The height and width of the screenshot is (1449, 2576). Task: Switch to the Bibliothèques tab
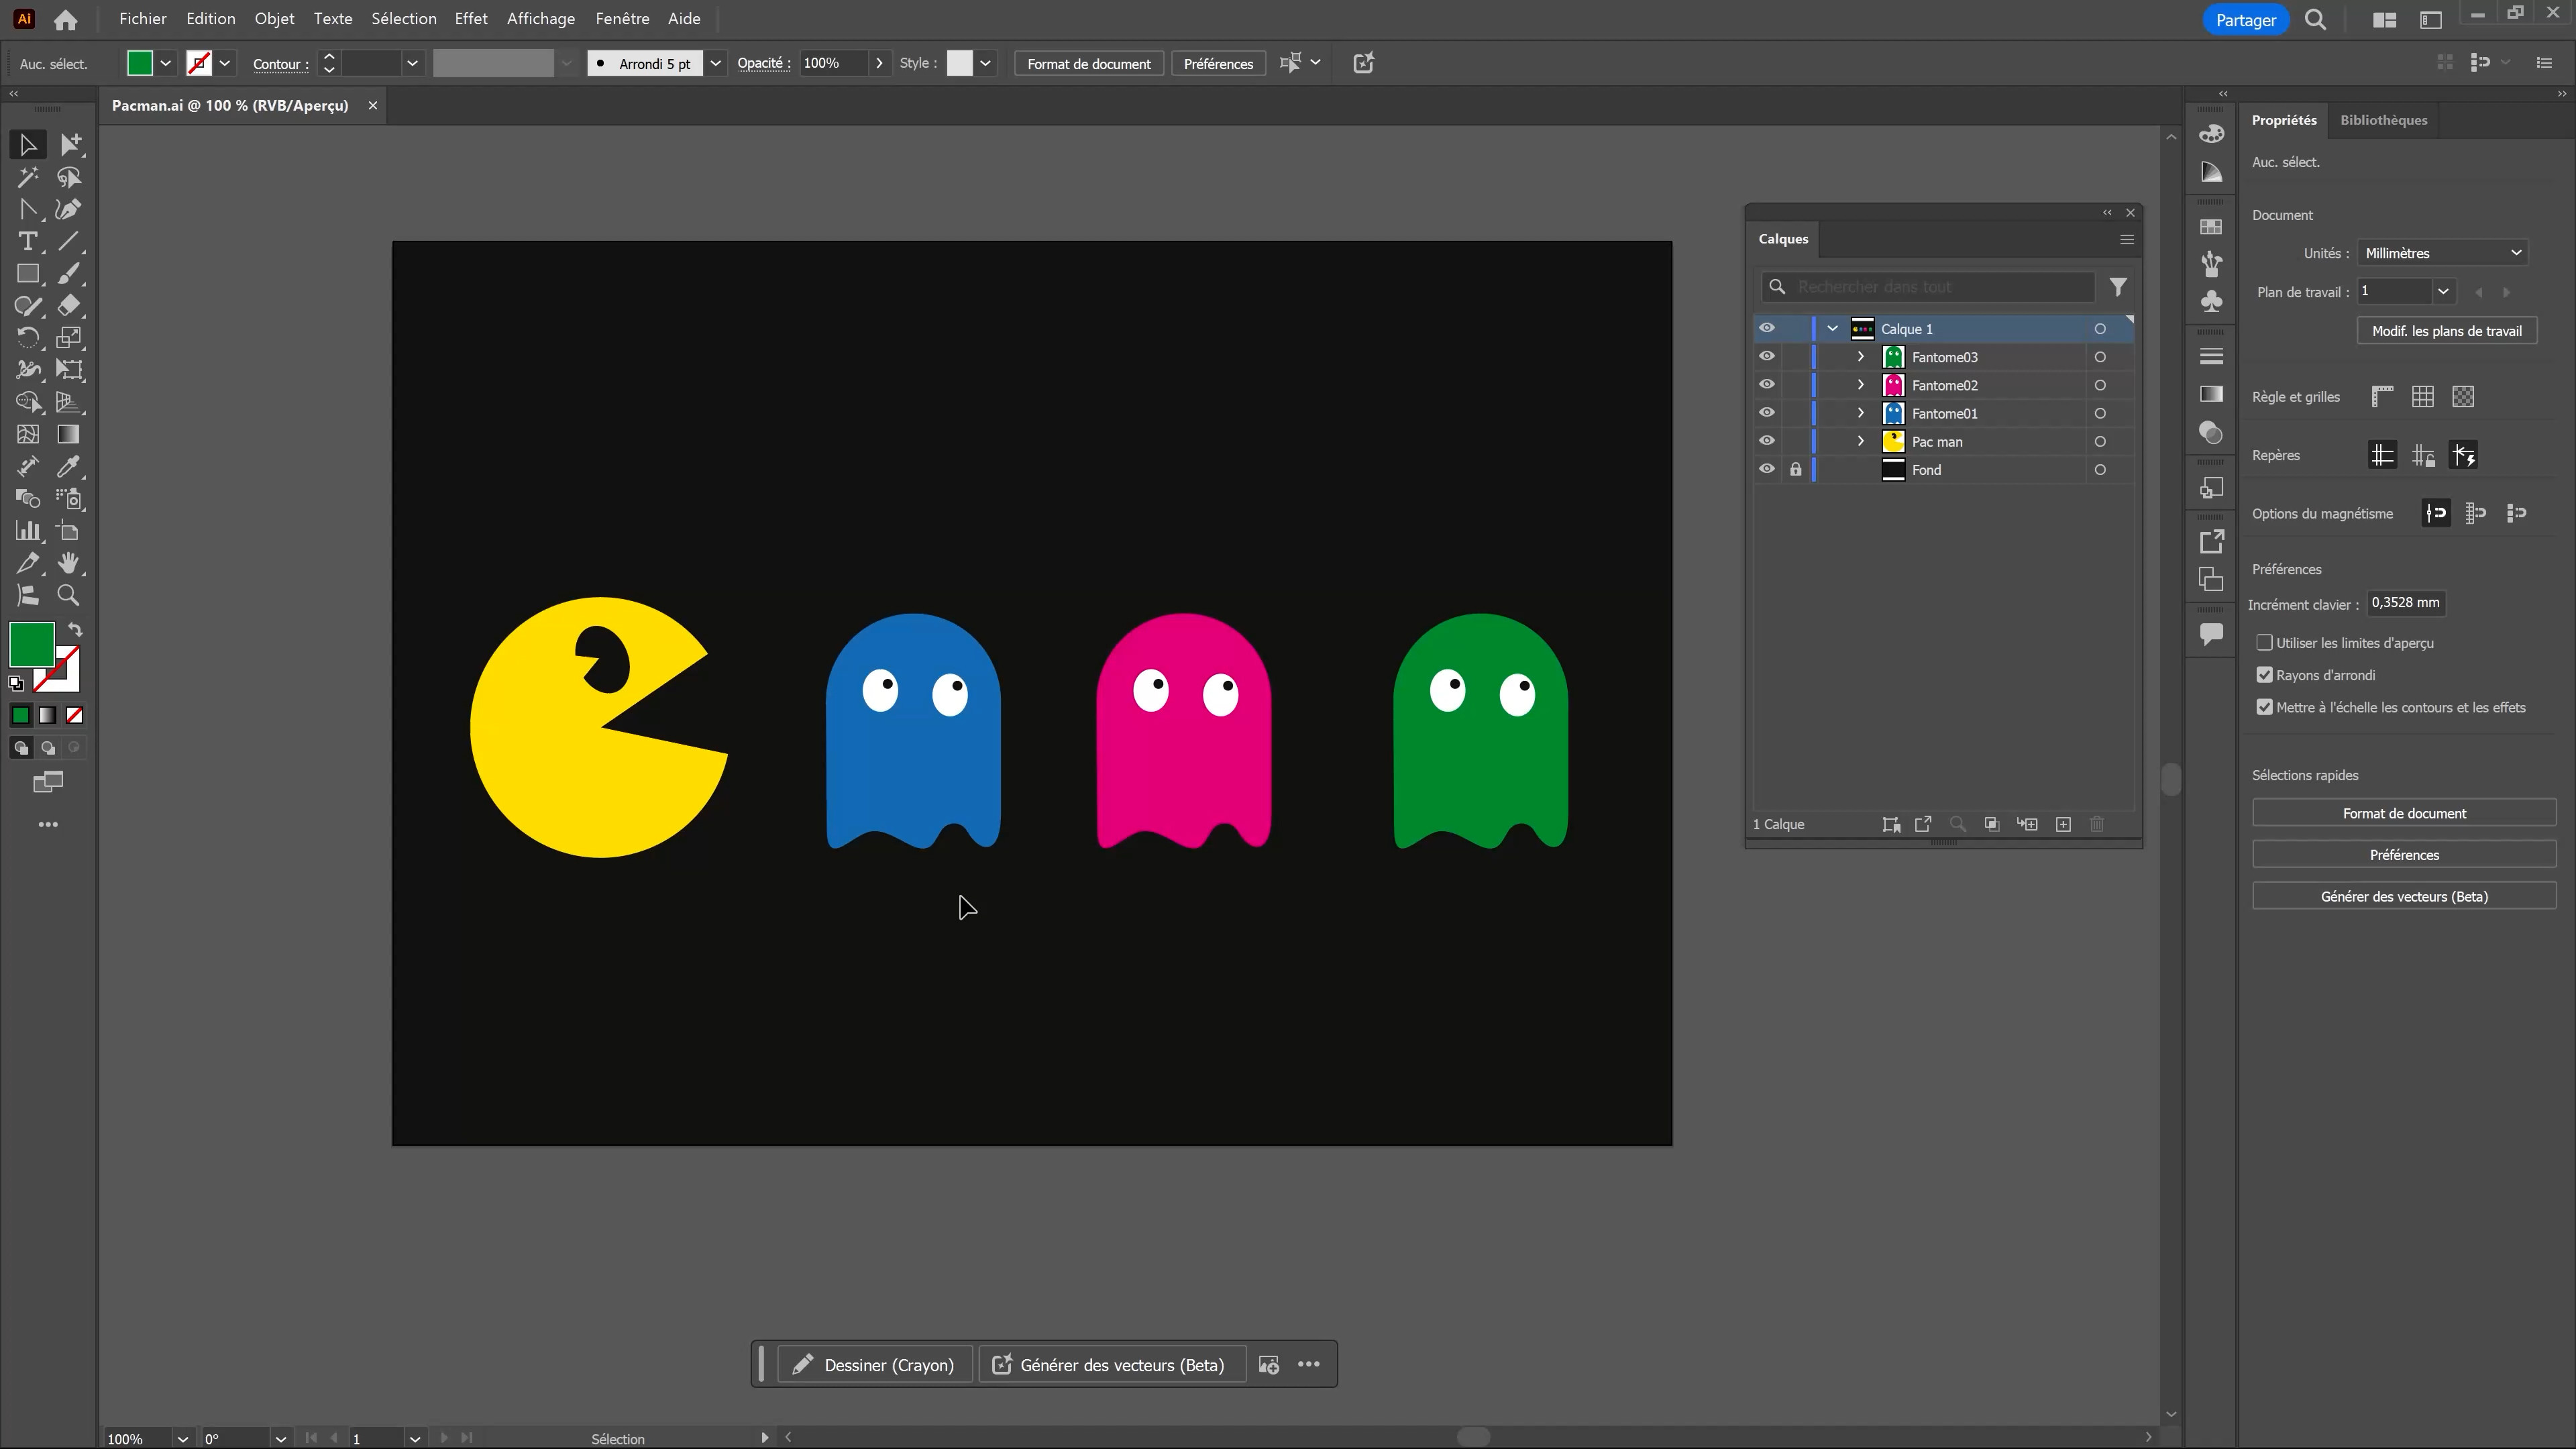2383,120
